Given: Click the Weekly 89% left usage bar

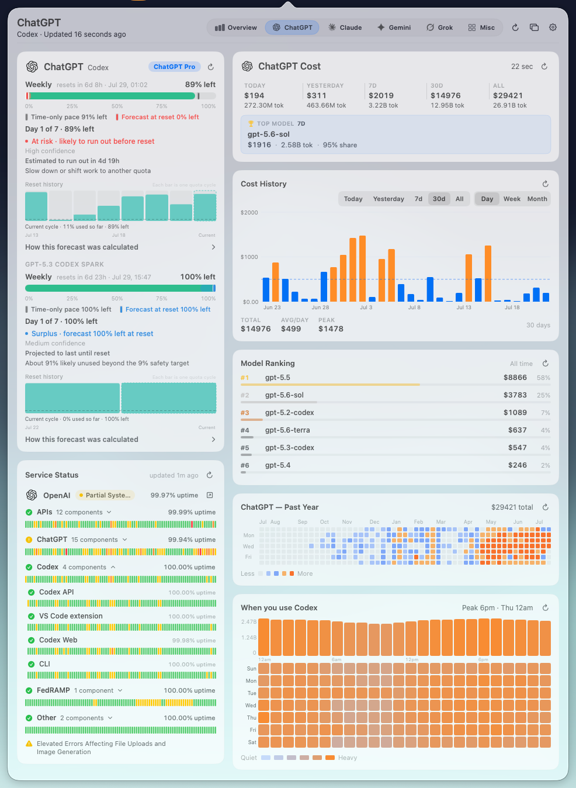Looking at the screenshot, I should click(120, 96).
